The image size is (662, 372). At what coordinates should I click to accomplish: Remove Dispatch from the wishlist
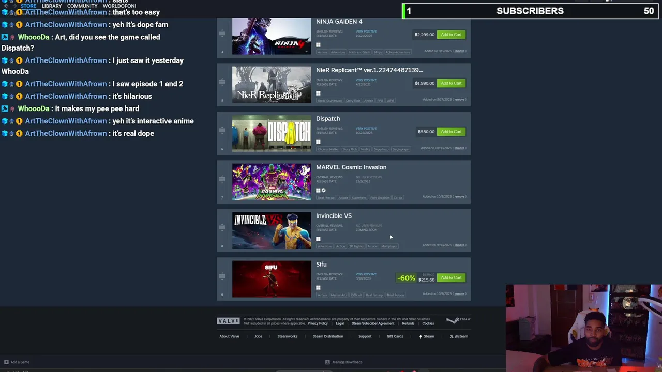459,148
